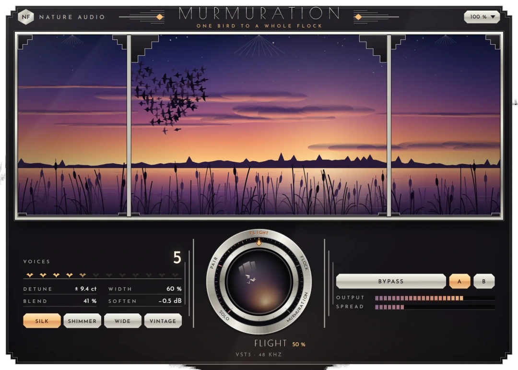Click the orange pointer on the Flight dial
The image size is (518, 370).
(259, 243)
